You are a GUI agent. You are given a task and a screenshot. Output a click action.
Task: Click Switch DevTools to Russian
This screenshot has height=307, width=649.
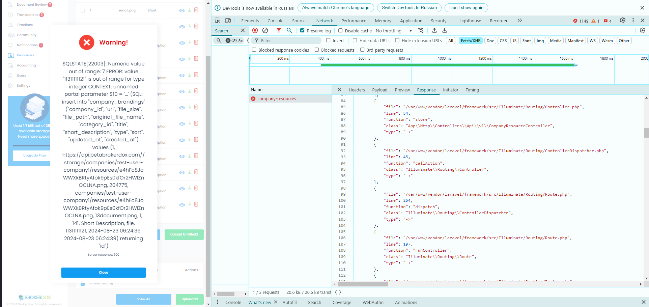pyautogui.click(x=409, y=8)
